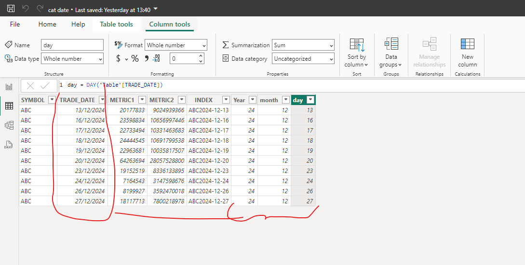Switch to Report view icon in sidebar

click(x=9, y=87)
